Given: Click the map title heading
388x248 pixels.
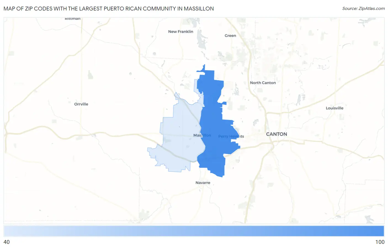Looking at the screenshot, I should pos(109,9).
